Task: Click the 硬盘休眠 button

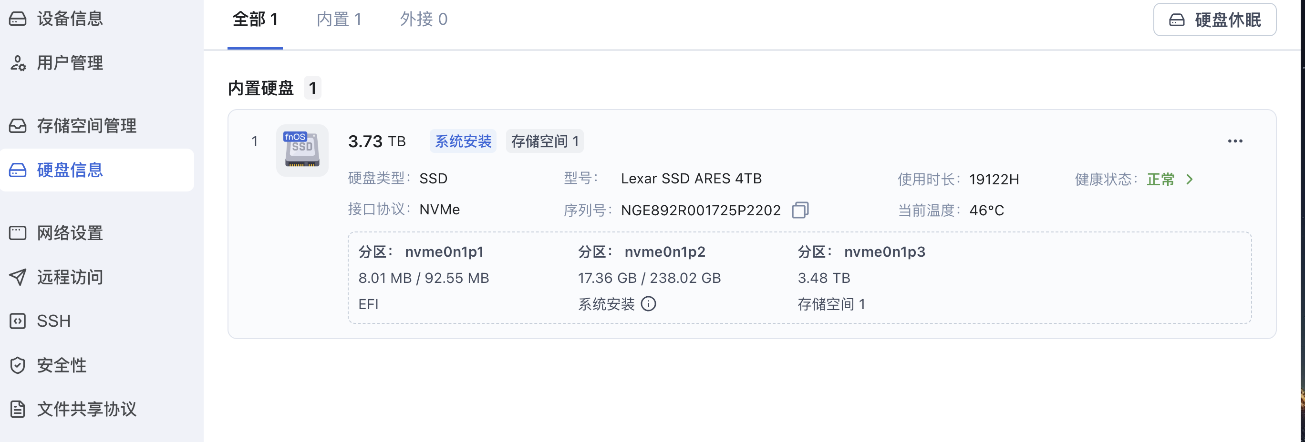Action: [x=1214, y=20]
